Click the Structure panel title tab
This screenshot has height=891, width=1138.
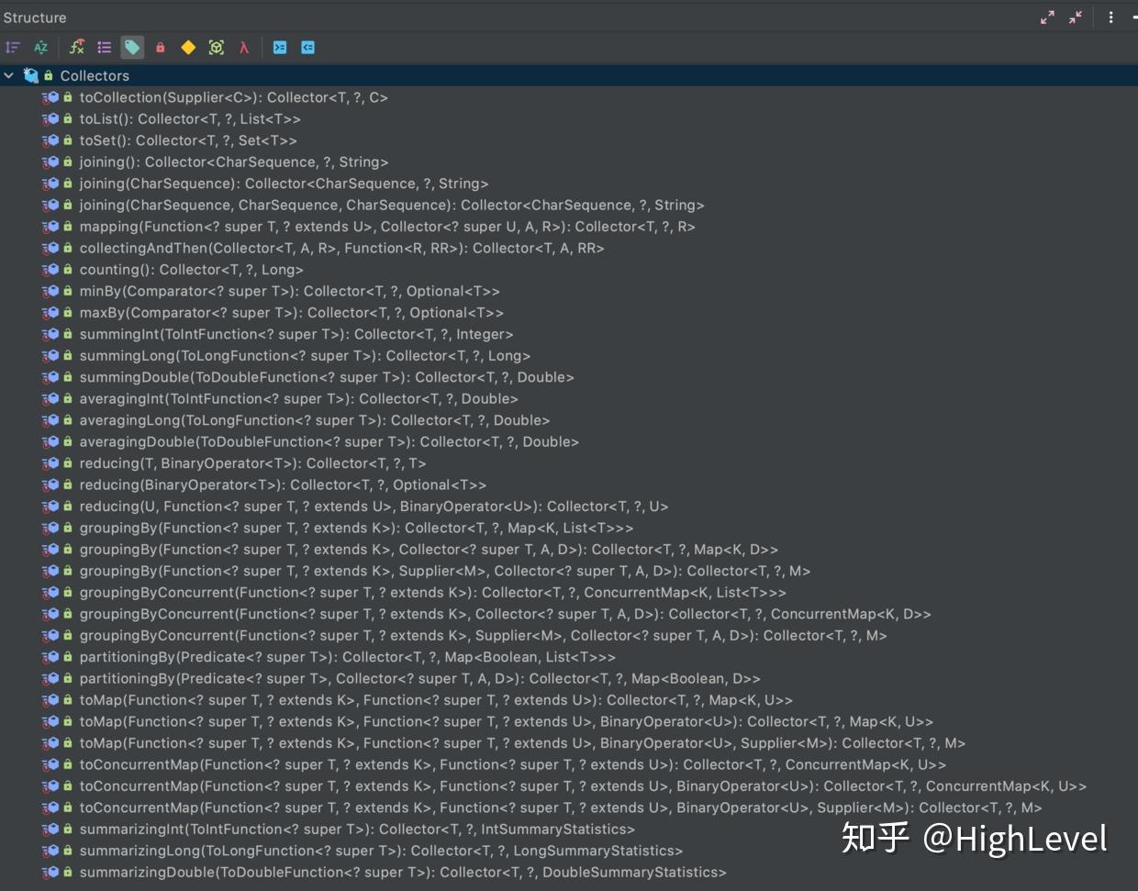point(35,17)
